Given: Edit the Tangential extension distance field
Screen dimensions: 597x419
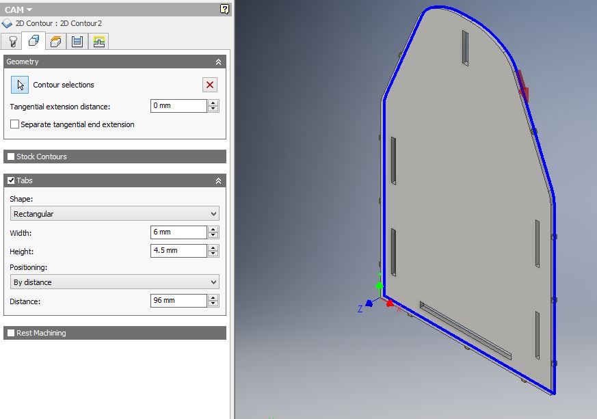Looking at the screenshot, I should pos(178,106).
